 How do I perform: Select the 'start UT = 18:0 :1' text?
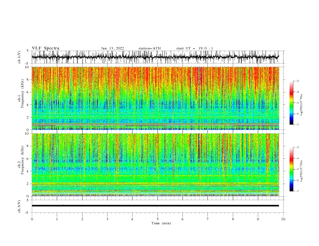195,48
